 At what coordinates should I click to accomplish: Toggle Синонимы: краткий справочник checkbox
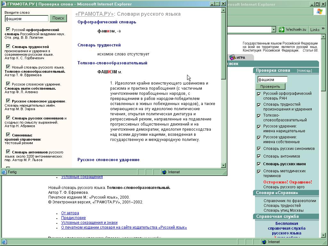coord(8,135)
